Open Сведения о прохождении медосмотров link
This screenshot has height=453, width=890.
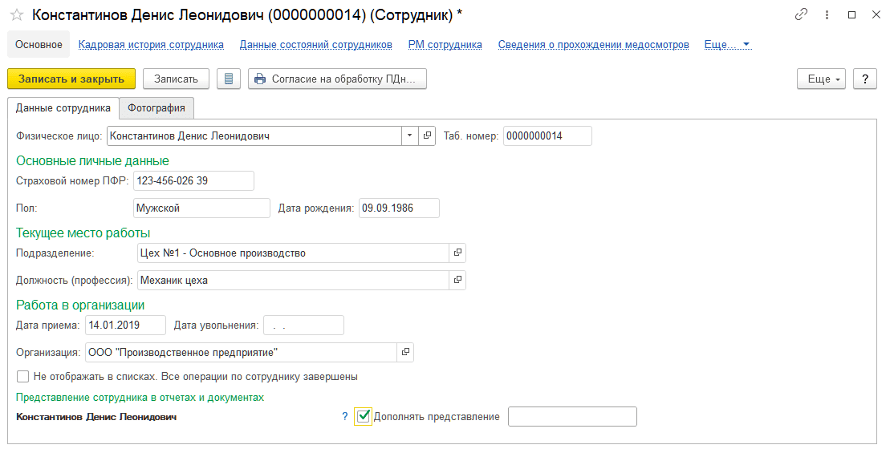tap(594, 44)
